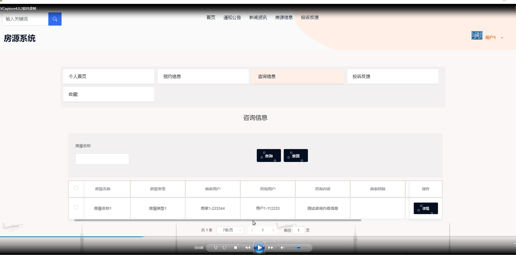Click the 房源系统 site title
The height and width of the screenshot is (255, 516).
(20, 38)
